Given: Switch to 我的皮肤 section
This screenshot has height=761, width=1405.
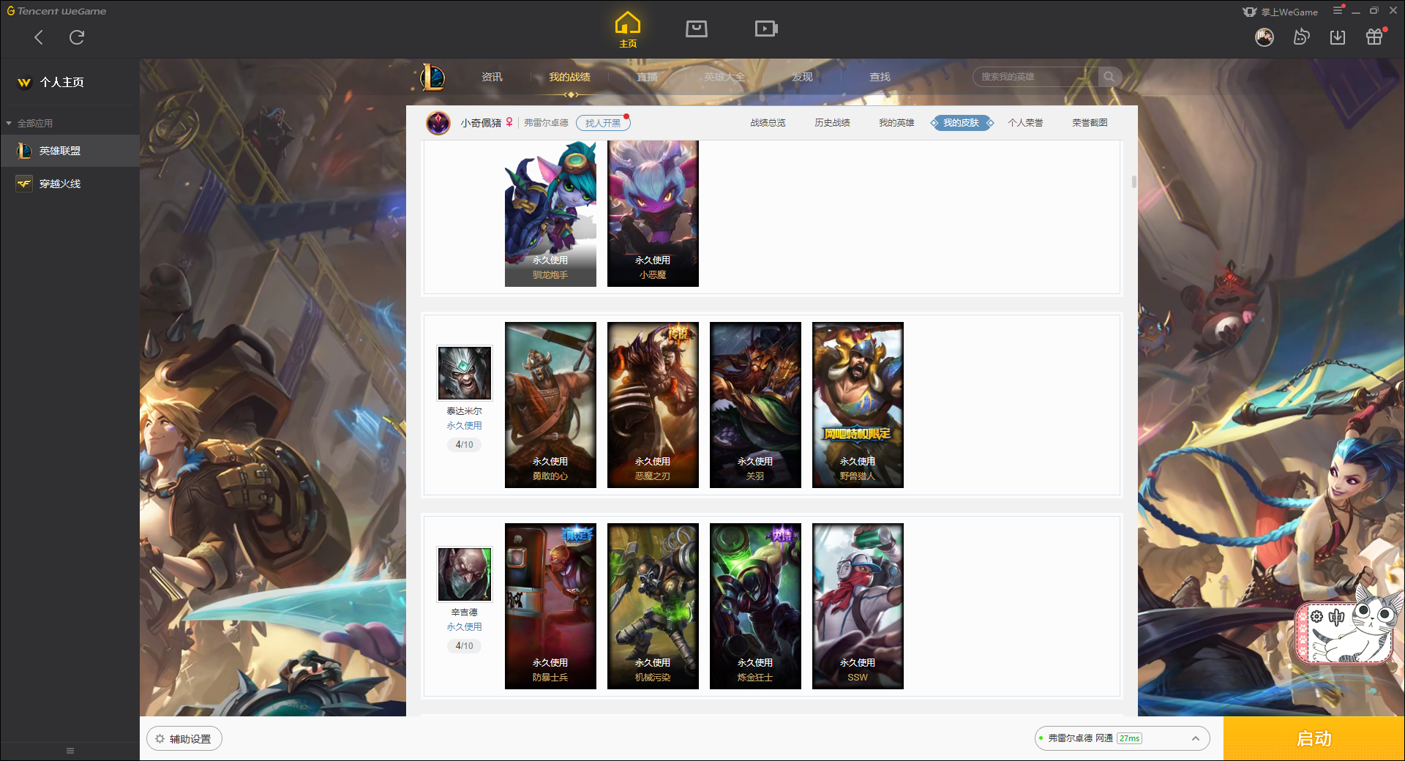Looking at the screenshot, I should (x=961, y=123).
